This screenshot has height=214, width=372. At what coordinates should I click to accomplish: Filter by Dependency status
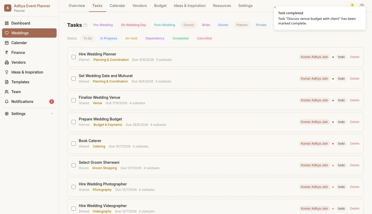(155, 38)
